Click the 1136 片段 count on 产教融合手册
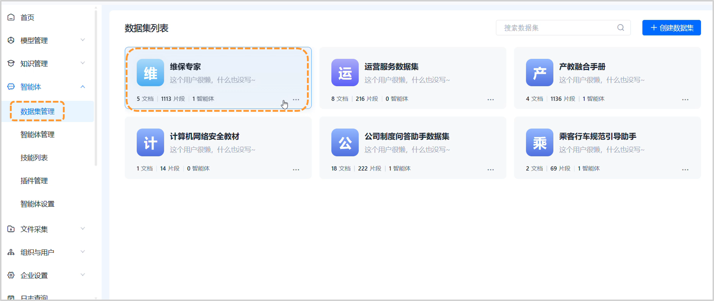 tap(563, 99)
